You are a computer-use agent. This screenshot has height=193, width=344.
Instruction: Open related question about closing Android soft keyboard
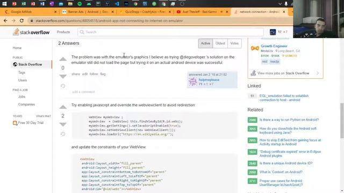point(288,130)
